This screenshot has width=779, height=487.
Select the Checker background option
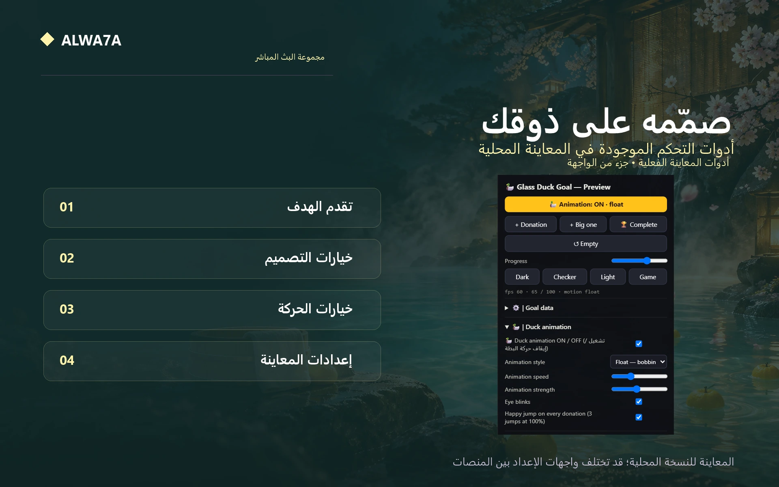point(565,277)
